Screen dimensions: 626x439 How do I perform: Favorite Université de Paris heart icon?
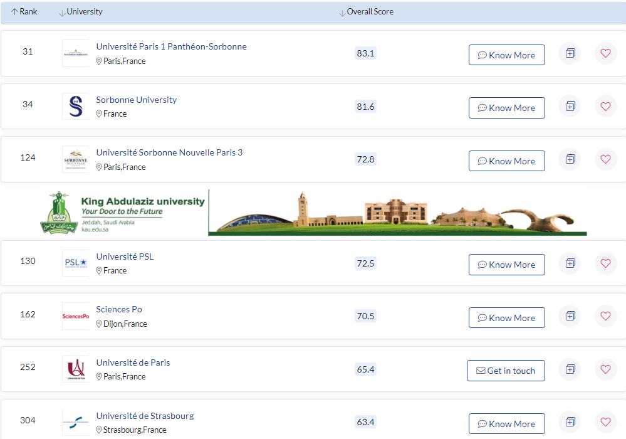click(x=606, y=369)
